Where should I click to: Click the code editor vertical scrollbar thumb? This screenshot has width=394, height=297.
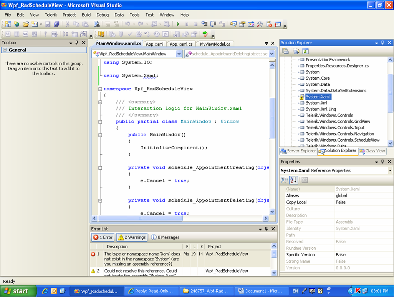[x=272, y=118]
